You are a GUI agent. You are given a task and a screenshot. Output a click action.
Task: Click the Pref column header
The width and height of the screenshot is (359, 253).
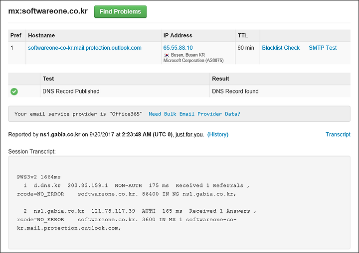coord(16,35)
